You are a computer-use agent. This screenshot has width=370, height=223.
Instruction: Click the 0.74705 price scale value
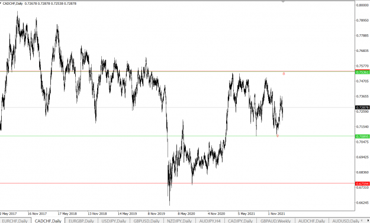(x=362, y=81)
